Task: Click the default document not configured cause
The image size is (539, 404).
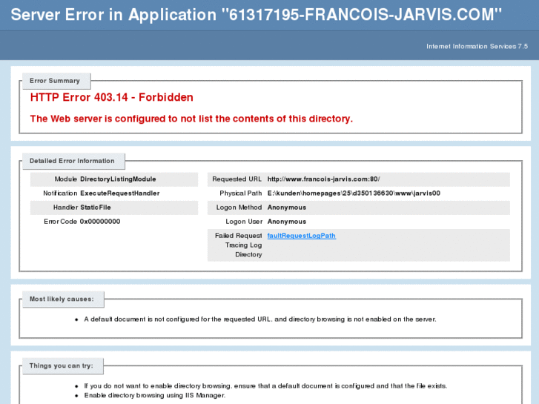Action: [x=260, y=319]
